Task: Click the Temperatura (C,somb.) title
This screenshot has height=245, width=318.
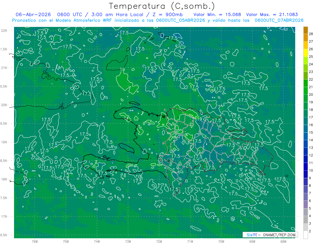Action: click(162, 6)
